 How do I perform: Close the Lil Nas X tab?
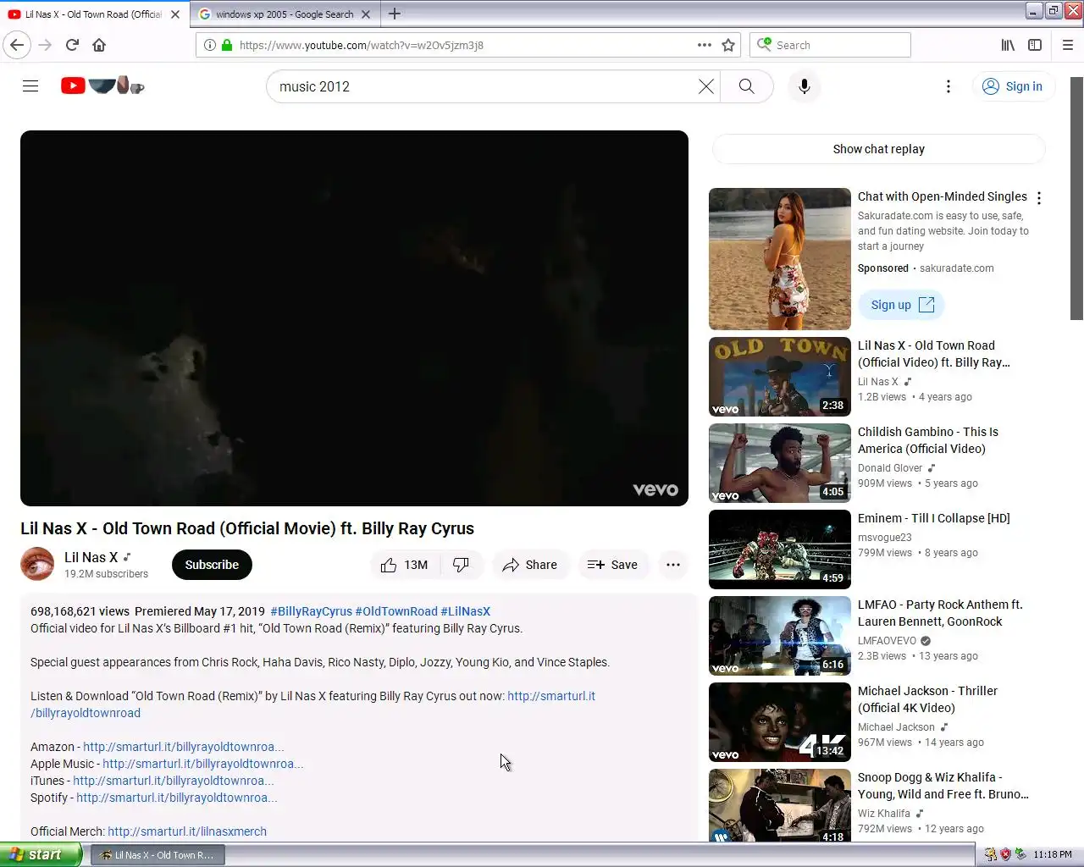tap(175, 14)
